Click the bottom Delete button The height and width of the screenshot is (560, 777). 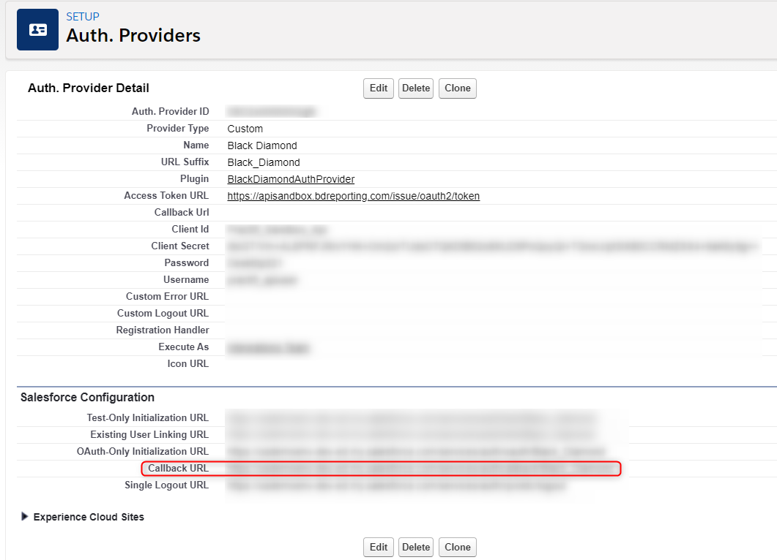[416, 547]
